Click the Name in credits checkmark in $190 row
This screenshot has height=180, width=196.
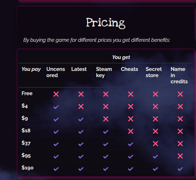coord(180,169)
